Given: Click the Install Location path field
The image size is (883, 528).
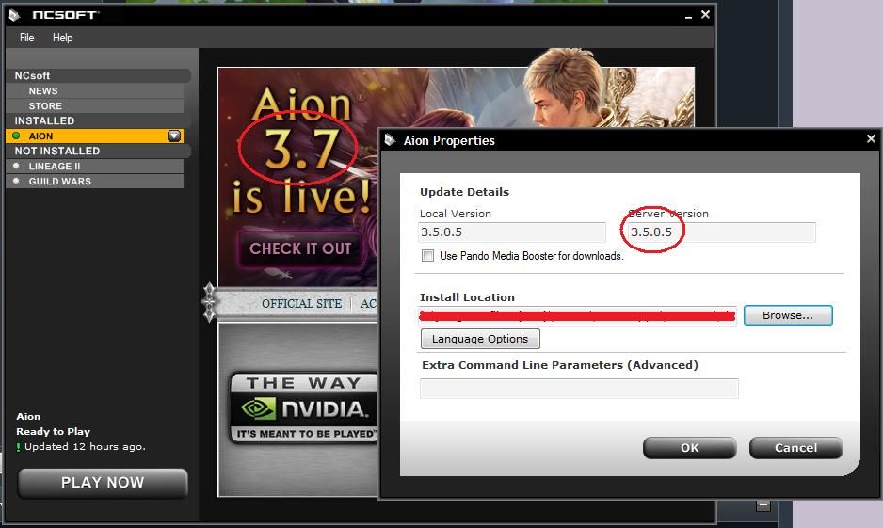Looking at the screenshot, I should coord(578,316).
